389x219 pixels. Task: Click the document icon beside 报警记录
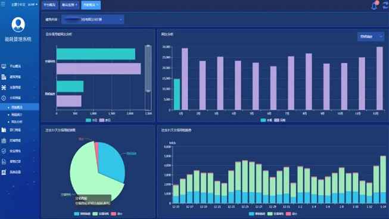click(x=4, y=161)
